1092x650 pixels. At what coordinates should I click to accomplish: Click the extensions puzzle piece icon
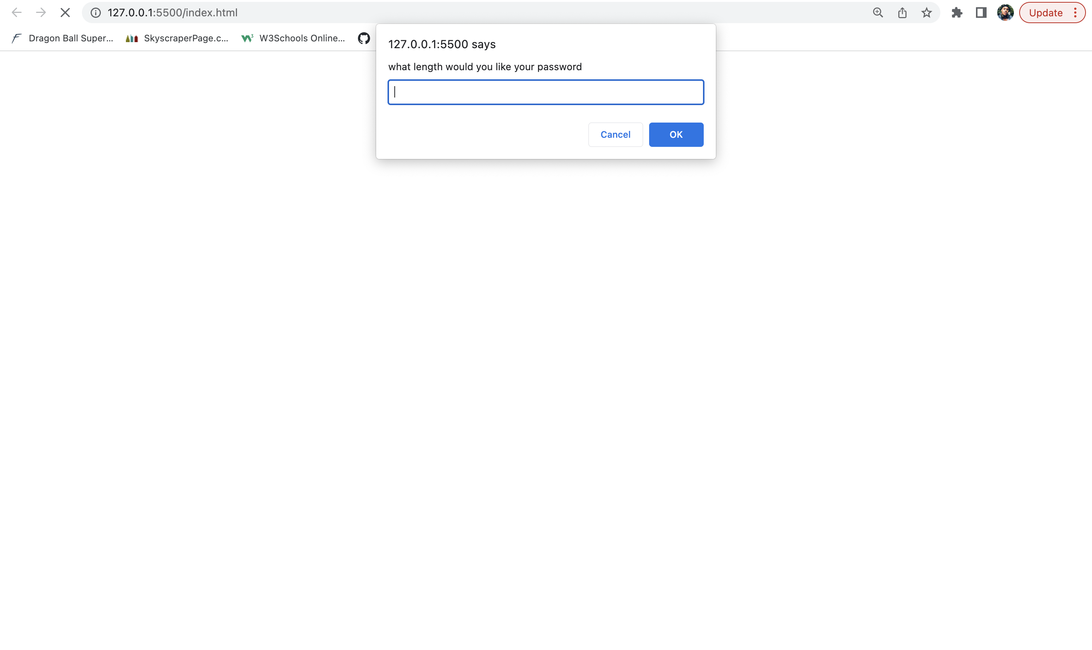(956, 12)
